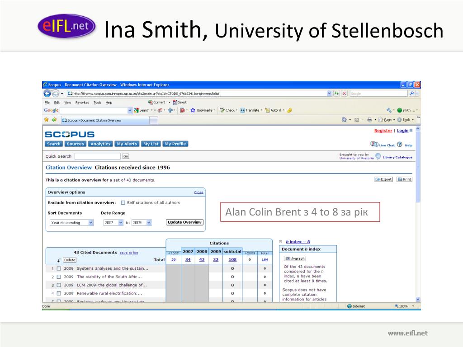Click the Close link in Overview options
This screenshot has height=347, width=463.
pyautogui.click(x=199, y=192)
